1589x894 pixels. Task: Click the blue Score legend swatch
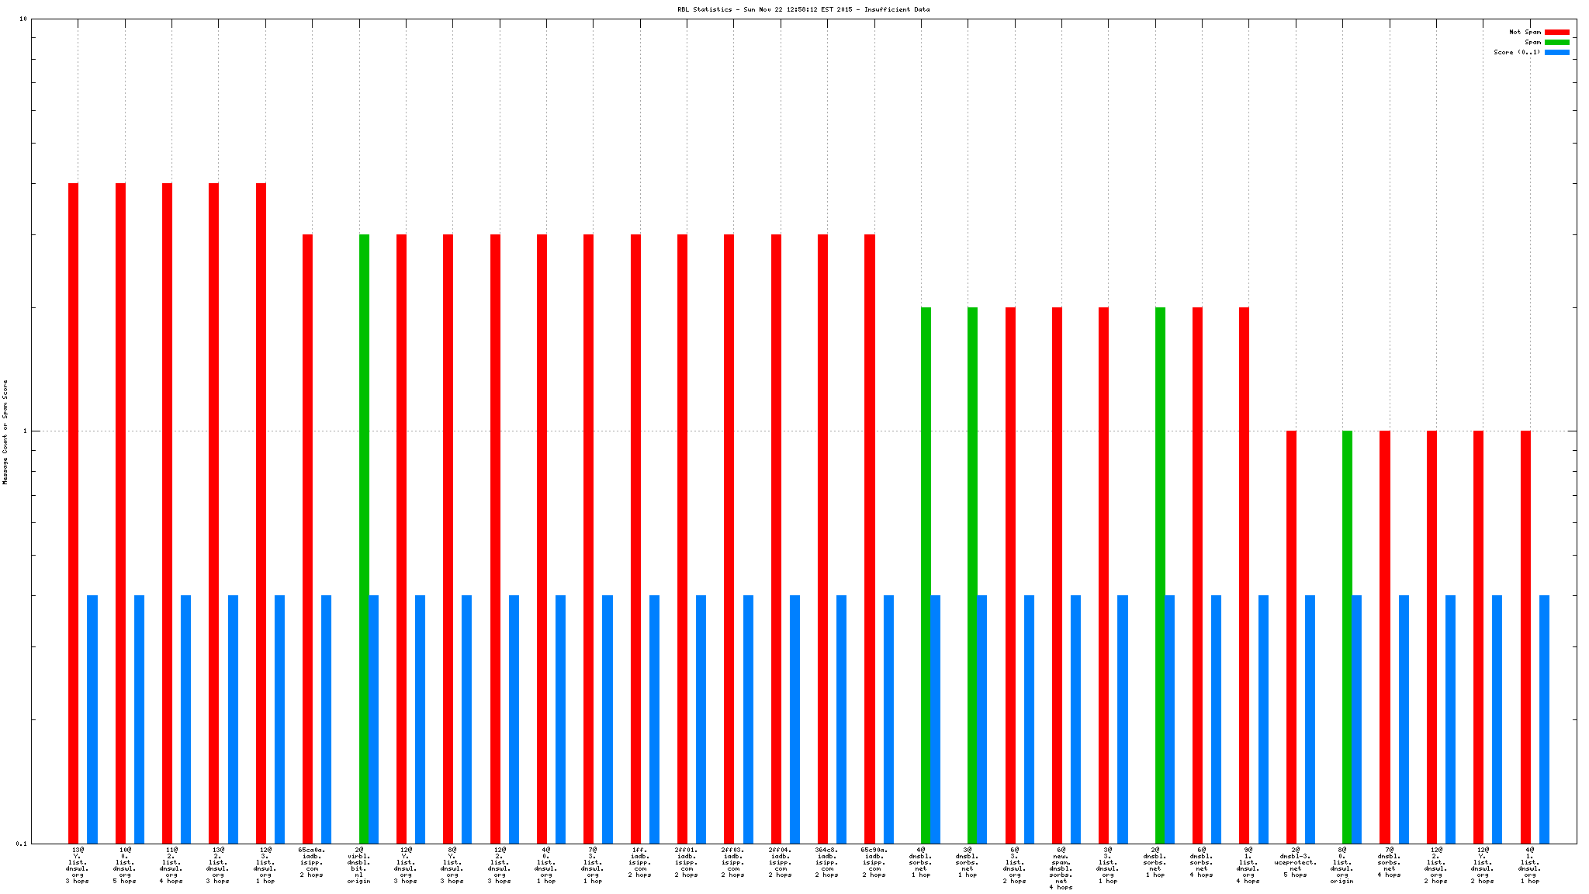(1556, 53)
